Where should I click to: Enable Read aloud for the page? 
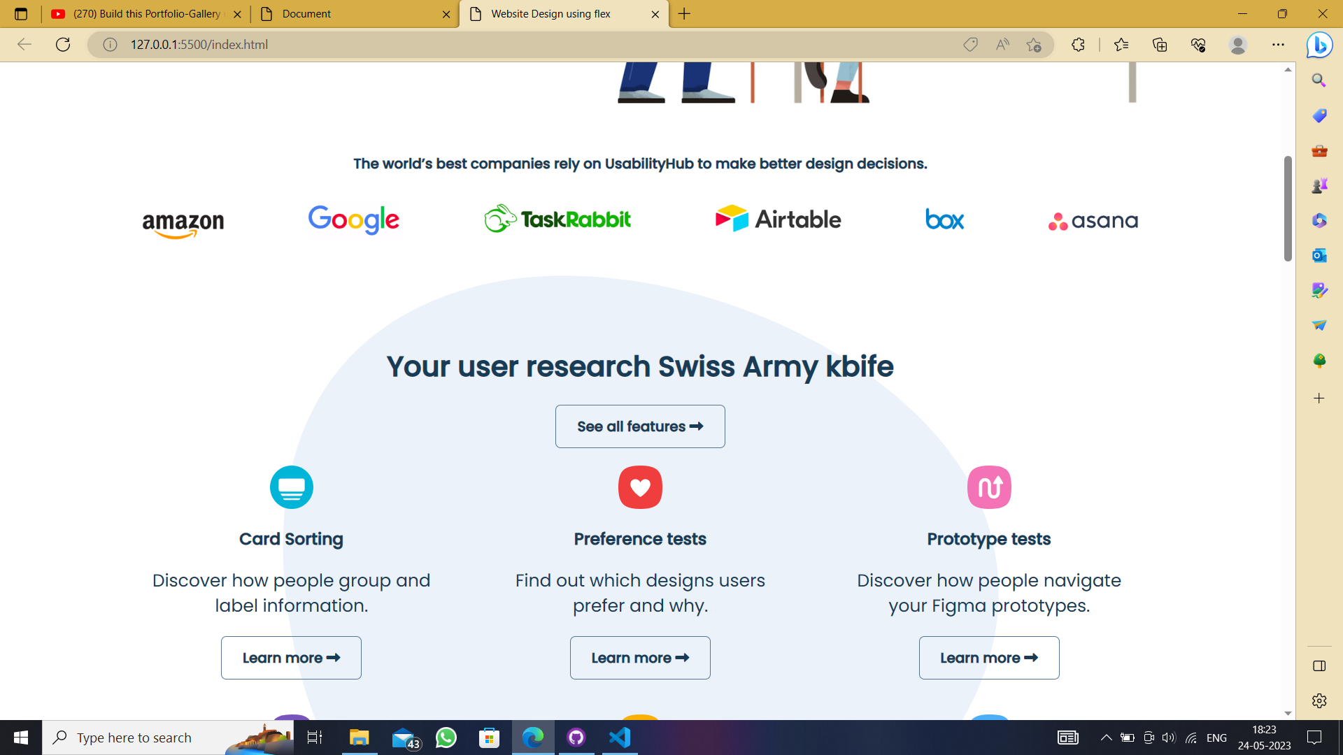[x=1003, y=44]
